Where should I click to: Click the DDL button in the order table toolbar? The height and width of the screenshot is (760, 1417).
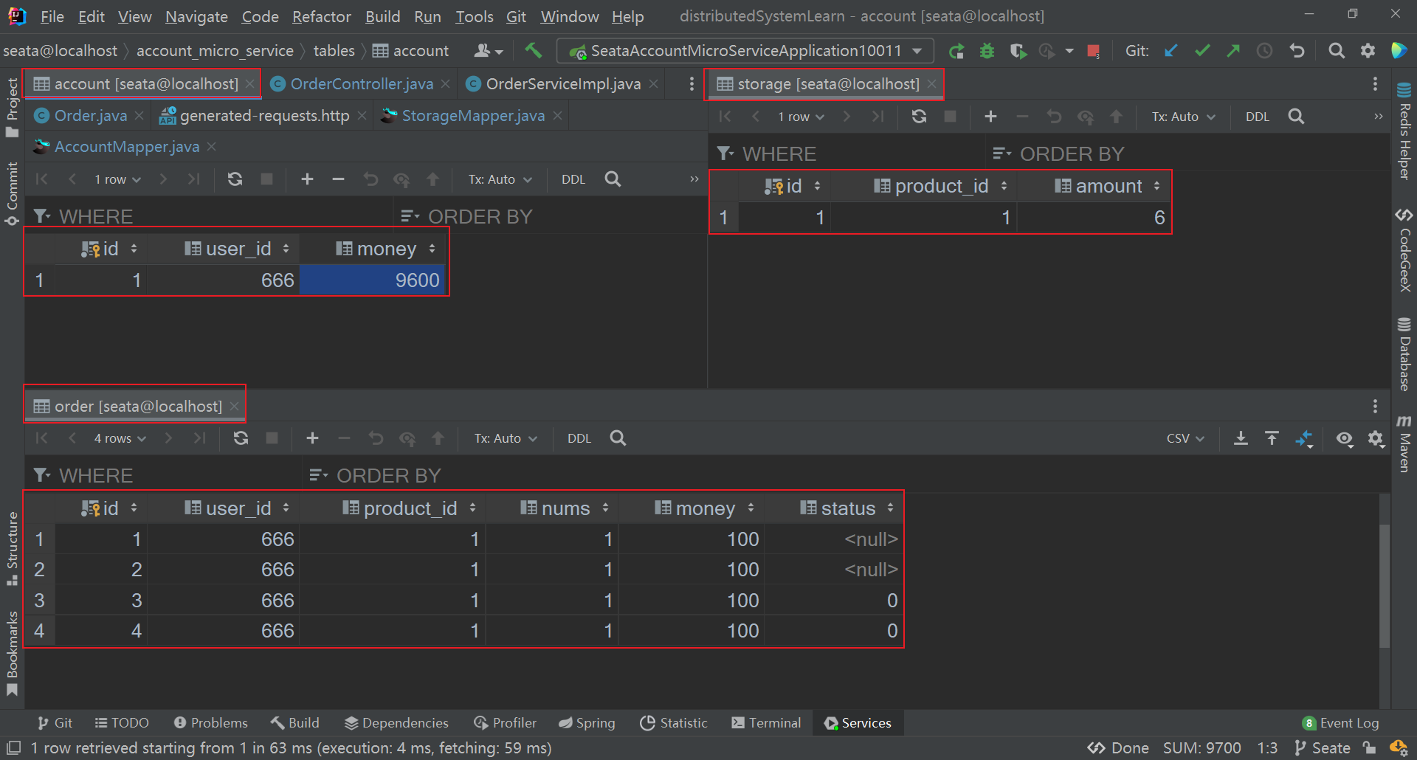pyautogui.click(x=579, y=438)
